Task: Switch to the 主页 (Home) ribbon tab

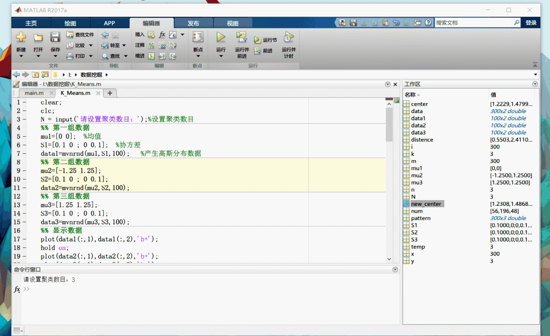Action: pyautogui.click(x=31, y=23)
